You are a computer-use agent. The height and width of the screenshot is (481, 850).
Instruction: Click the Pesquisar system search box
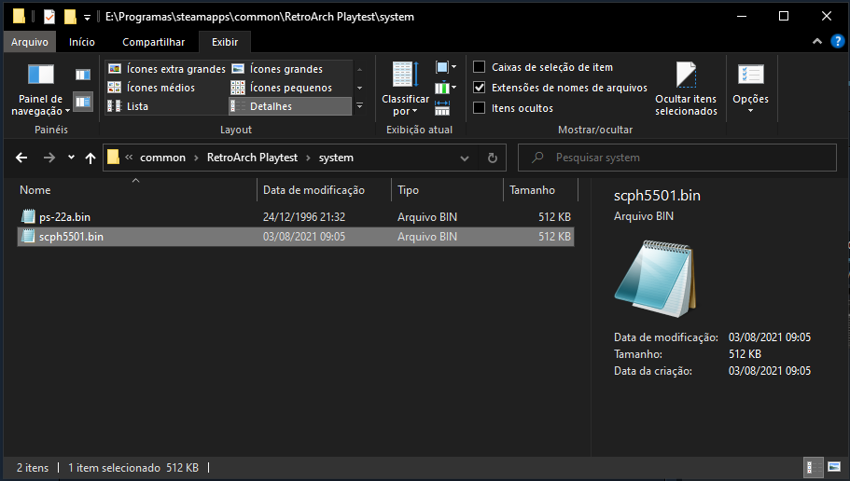tap(677, 158)
